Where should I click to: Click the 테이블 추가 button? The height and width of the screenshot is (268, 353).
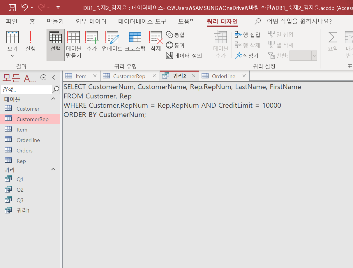(x=220, y=45)
